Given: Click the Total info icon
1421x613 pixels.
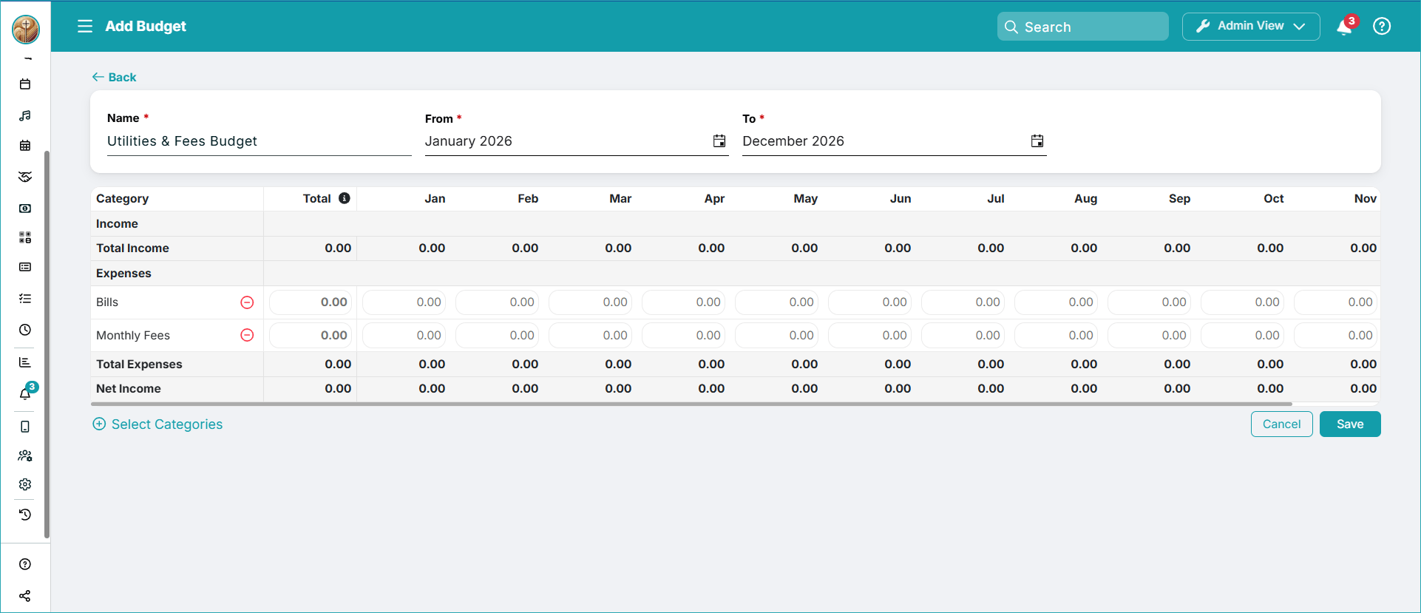Looking at the screenshot, I should [x=345, y=198].
